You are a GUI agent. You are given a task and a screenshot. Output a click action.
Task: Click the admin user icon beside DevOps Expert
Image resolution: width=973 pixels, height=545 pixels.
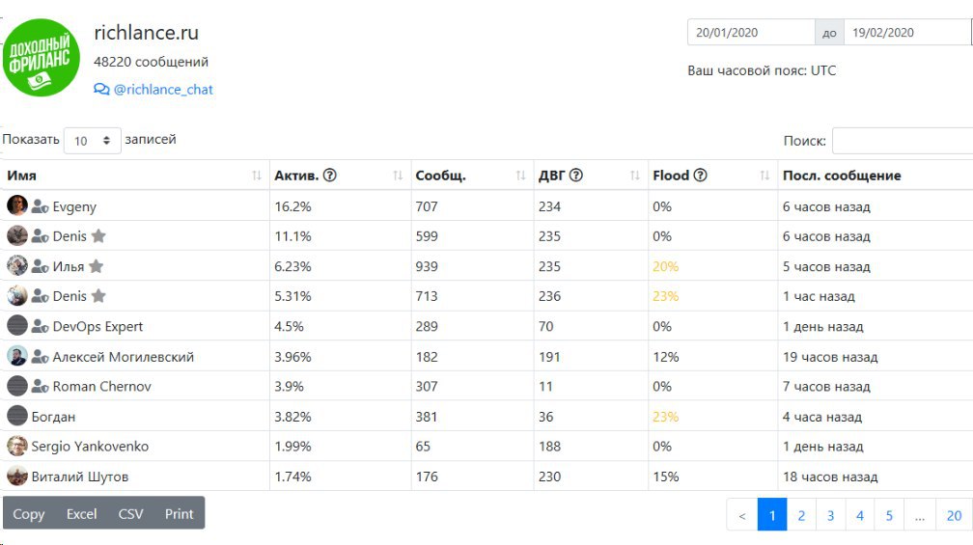tap(40, 326)
